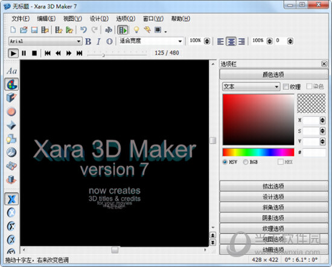Image resolution: width=332 pixels, height=267 pixels.
Task: Open the text editor via the ab icon
Action: tap(109, 30)
